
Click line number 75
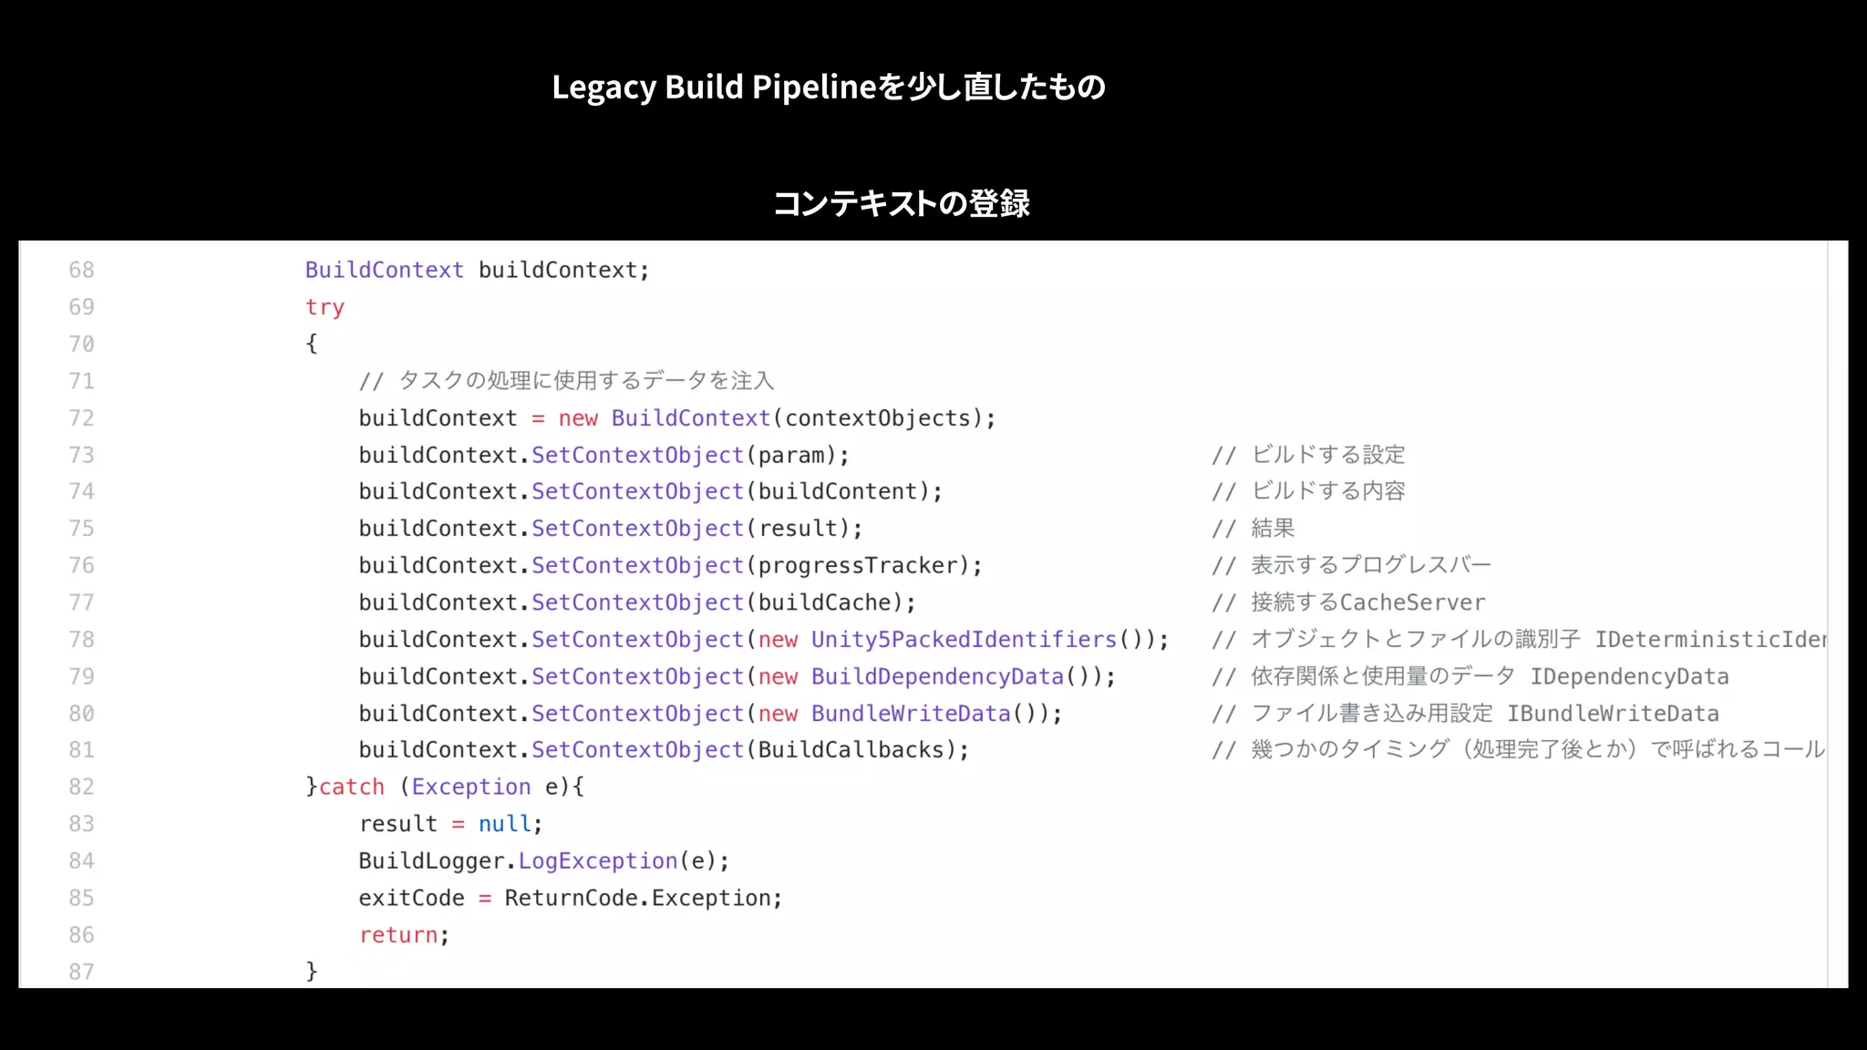click(x=82, y=529)
